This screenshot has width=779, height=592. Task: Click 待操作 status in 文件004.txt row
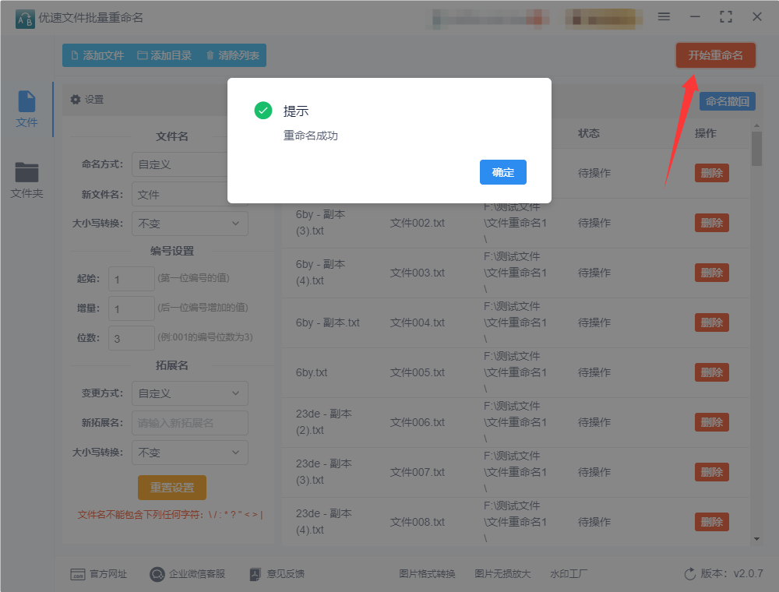pos(594,322)
